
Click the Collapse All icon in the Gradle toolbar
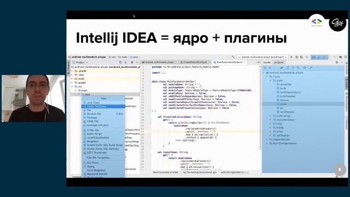tap(293, 68)
